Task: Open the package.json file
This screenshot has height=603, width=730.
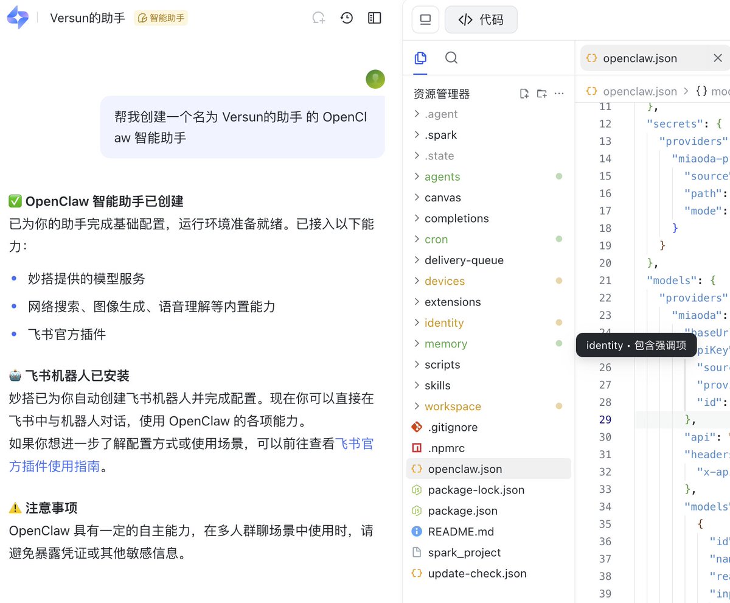Action: point(488,511)
